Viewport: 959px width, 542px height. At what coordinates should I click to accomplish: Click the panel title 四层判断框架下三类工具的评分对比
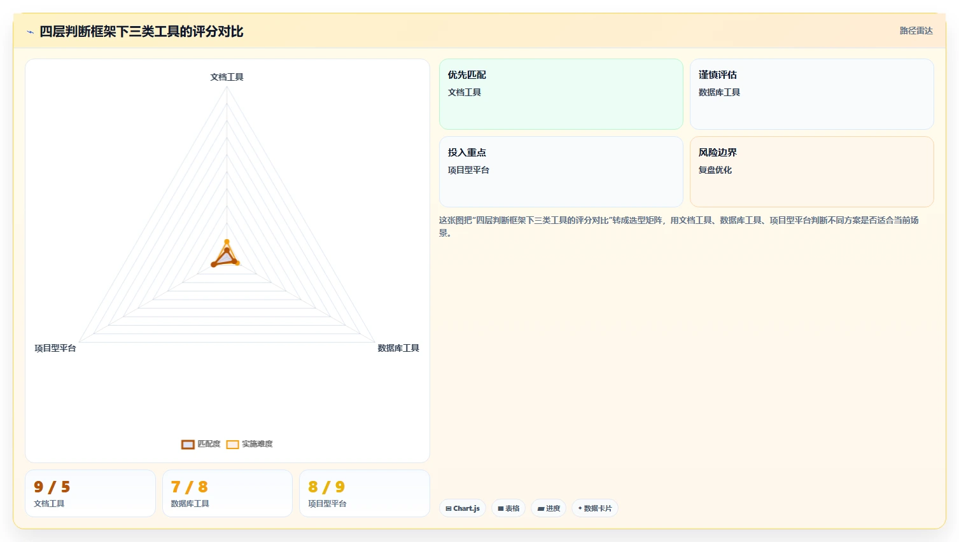(x=141, y=32)
